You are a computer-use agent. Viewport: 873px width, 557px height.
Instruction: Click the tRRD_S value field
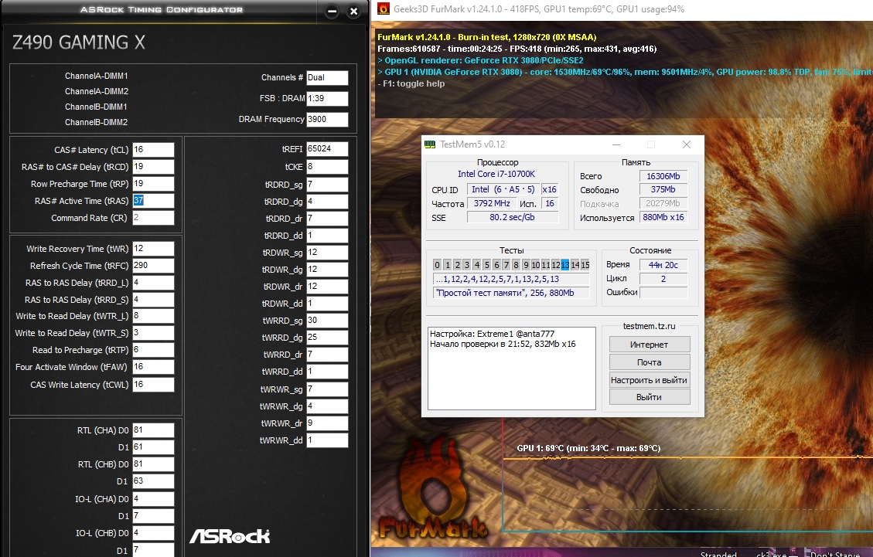tap(153, 300)
